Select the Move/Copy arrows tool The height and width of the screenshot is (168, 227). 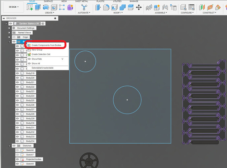coord(139,7)
